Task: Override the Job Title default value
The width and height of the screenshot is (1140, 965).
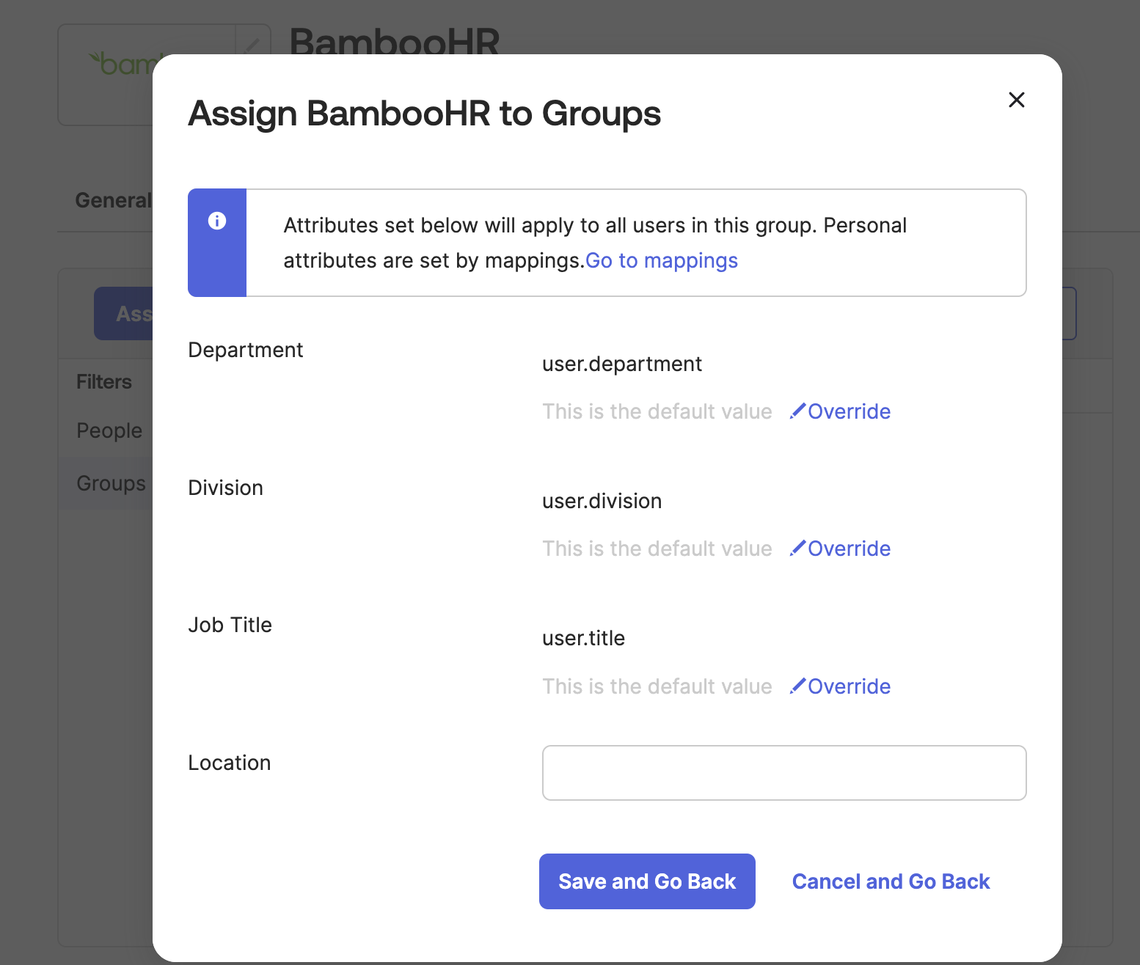Action: [x=840, y=686]
